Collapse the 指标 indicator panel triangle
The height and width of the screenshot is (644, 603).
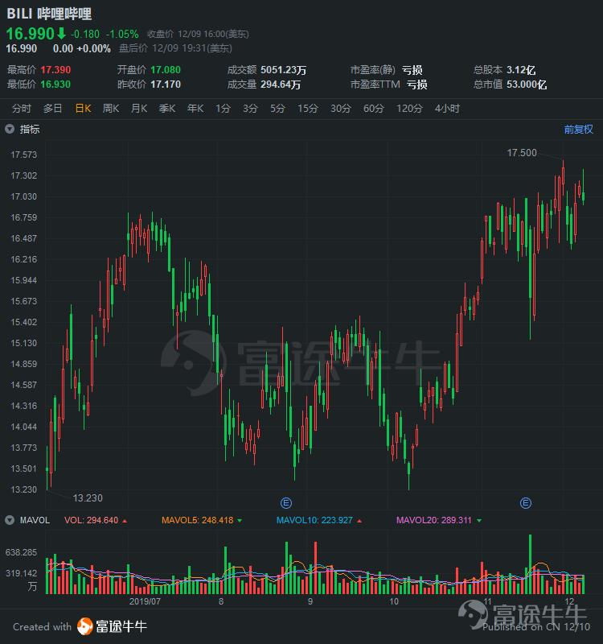(10, 129)
